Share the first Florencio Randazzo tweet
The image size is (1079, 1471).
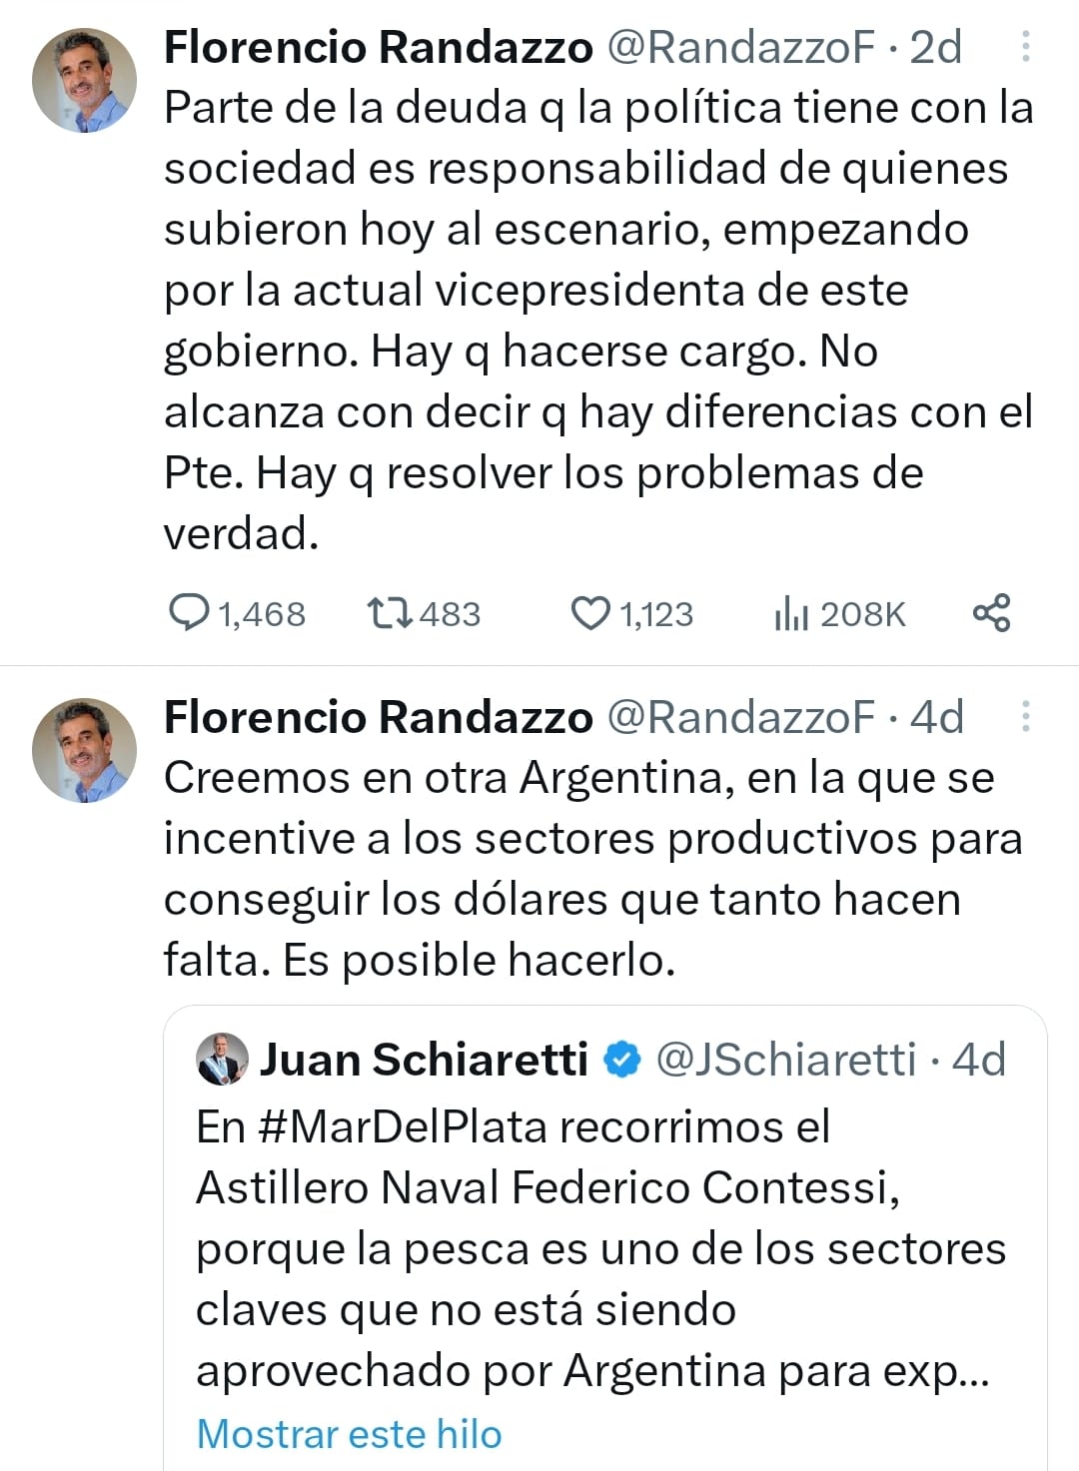pos(991,613)
